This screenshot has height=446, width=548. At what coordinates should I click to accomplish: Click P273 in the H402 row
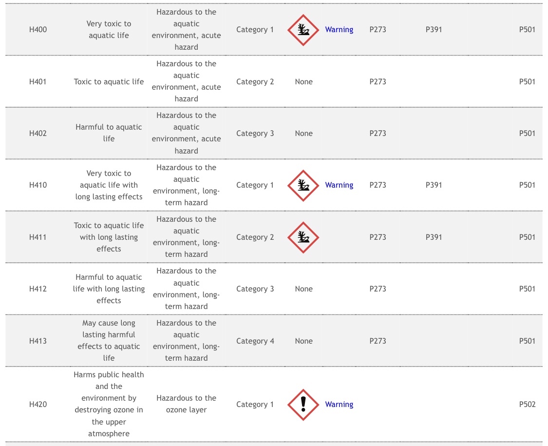tap(378, 134)
